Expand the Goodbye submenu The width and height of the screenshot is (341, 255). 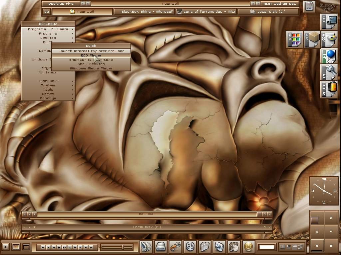click(48, 98)
